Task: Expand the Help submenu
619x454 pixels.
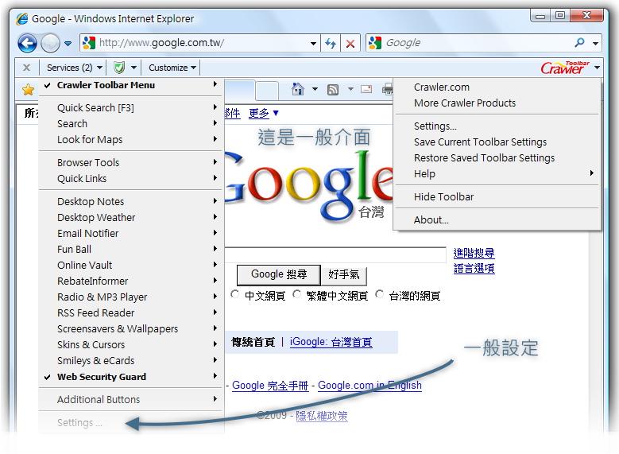Action: tap(497, 173)
